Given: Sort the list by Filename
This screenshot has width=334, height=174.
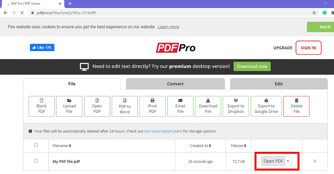Looking at the screenshot, I should pos(62,146).
